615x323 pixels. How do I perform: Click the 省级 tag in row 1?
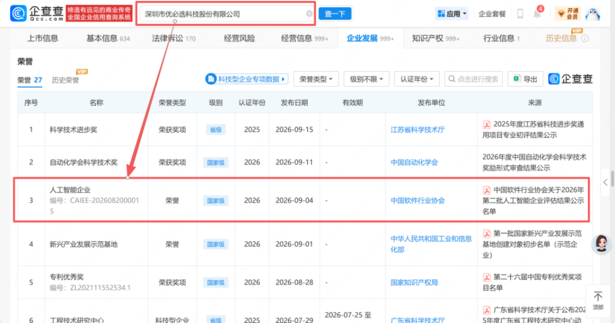(x=216, y=130)
